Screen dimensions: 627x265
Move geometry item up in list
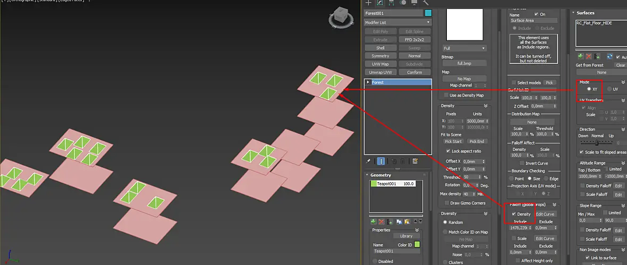tap(415, 221)
